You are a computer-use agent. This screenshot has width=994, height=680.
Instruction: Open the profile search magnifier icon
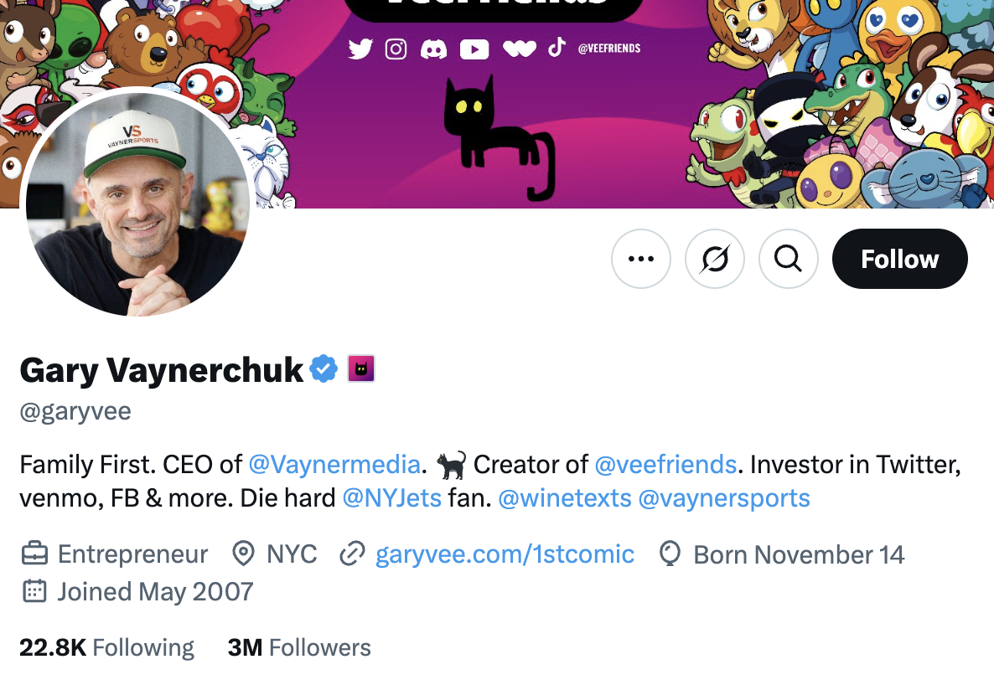[x=788, y=259]
